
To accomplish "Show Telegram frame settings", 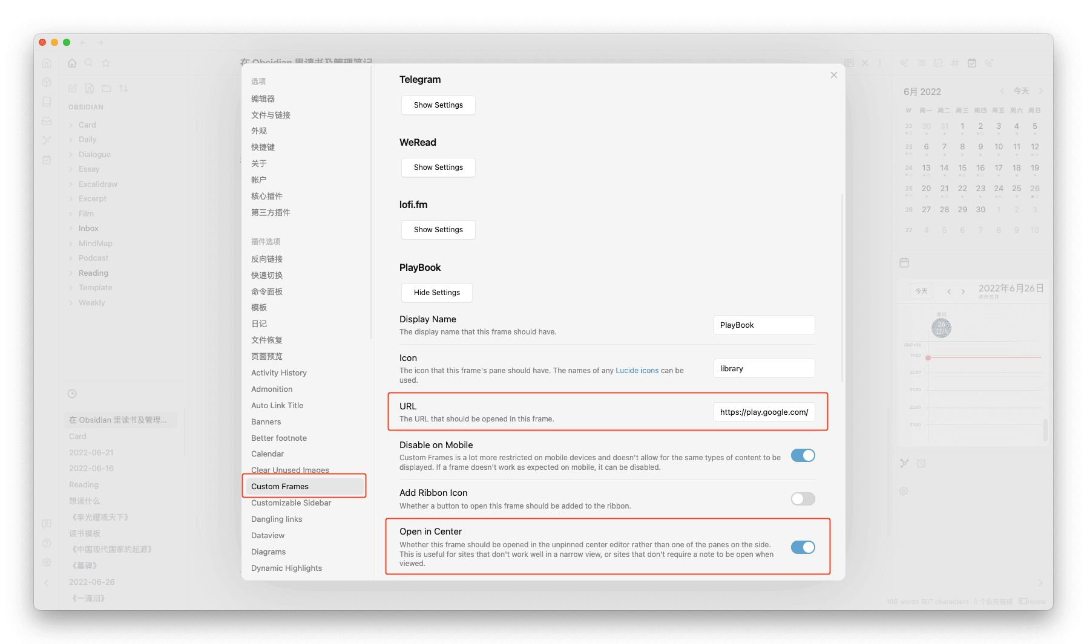I will (438, 105).
